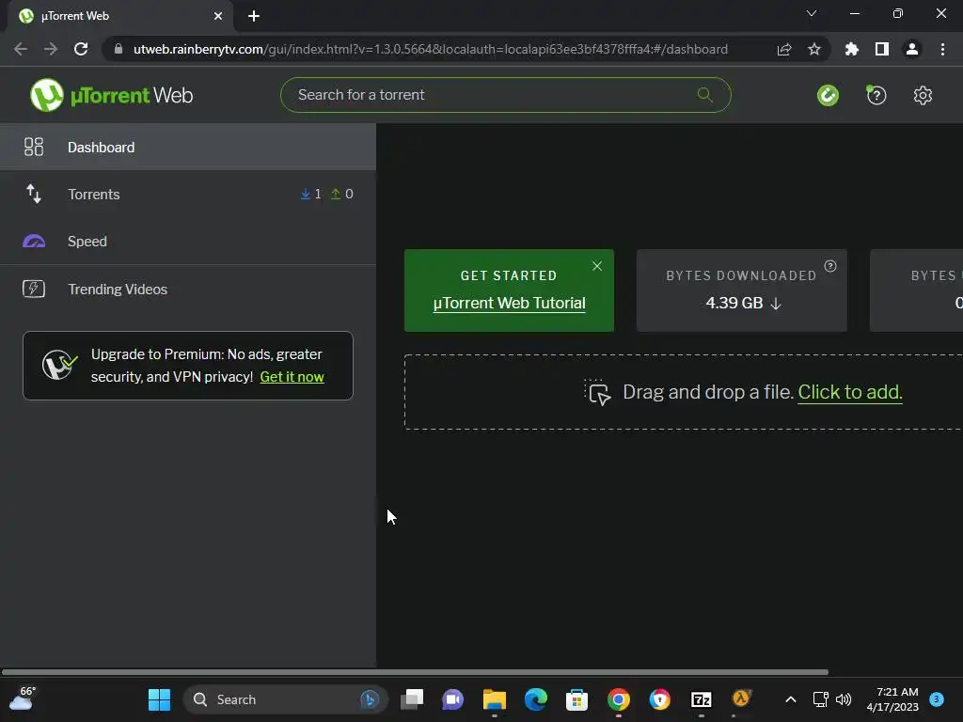This screenshot has height=722, width=963.
Task: Open Chrome extensions puzzle icon
Action: coord(852,49)
